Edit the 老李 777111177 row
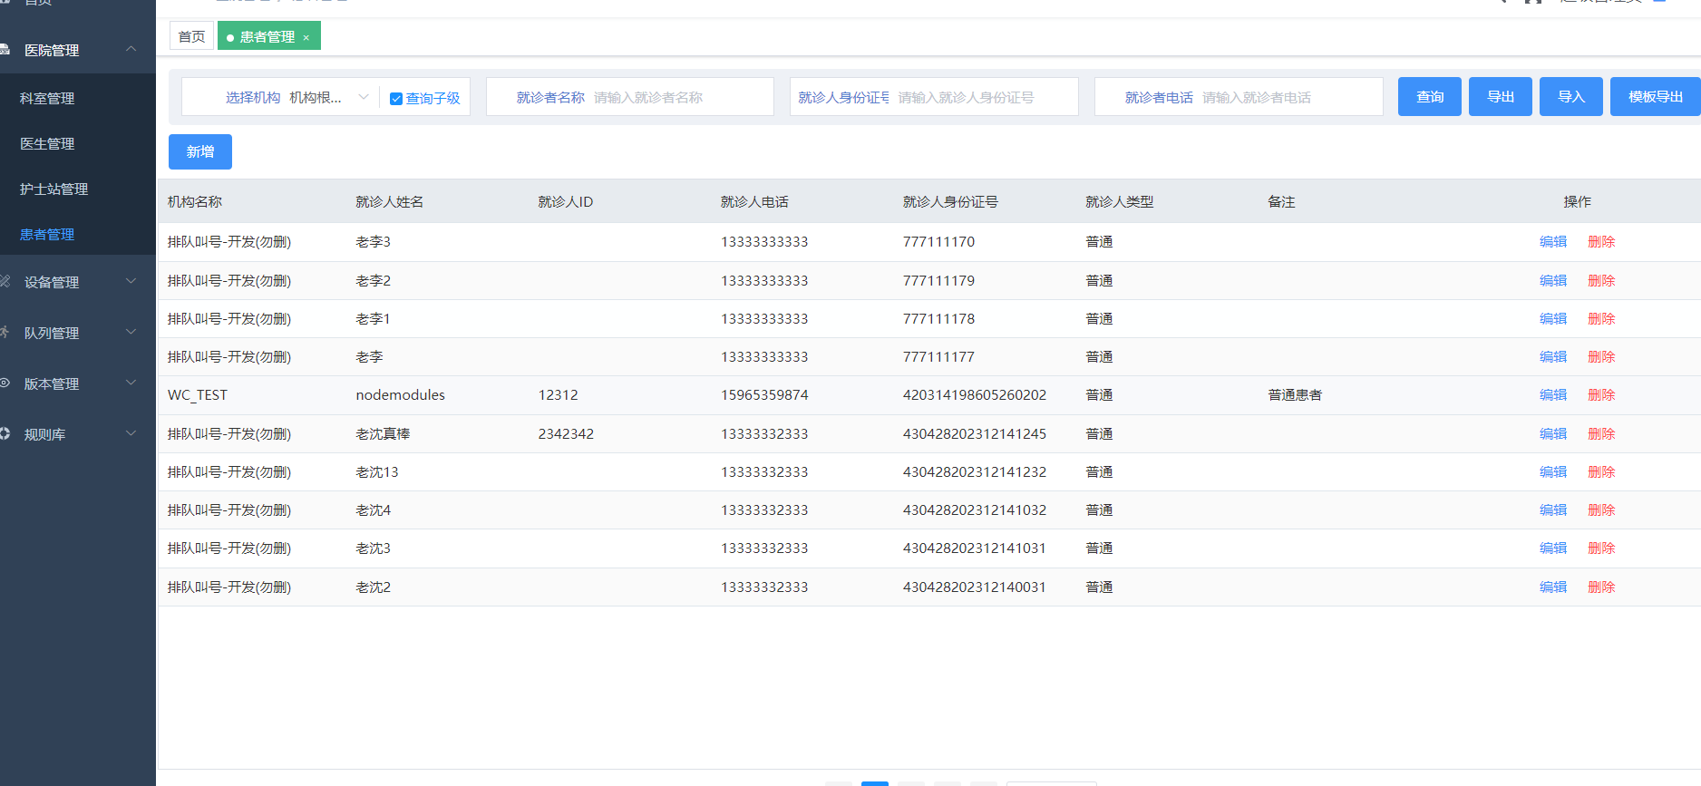Viewport: 1701px width, 786px height. 1553,357
